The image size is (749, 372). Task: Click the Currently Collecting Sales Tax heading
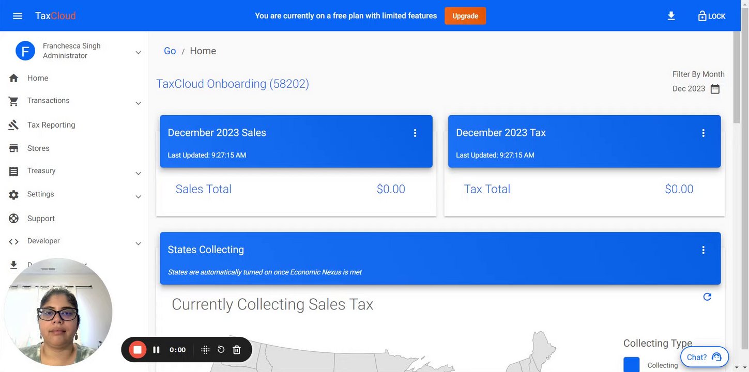(x=272, y=304)
